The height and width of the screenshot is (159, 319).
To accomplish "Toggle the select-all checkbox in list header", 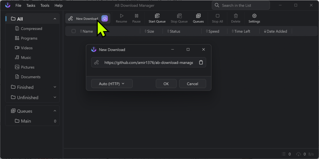I will pyautogui.click(x=74, y=31).
